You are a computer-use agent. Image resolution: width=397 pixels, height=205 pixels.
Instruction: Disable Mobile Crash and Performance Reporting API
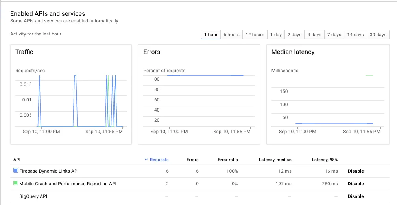point(356,184)
